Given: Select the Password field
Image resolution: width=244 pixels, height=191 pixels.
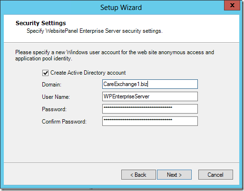Looking at the screenshot, I should (150, 109).
